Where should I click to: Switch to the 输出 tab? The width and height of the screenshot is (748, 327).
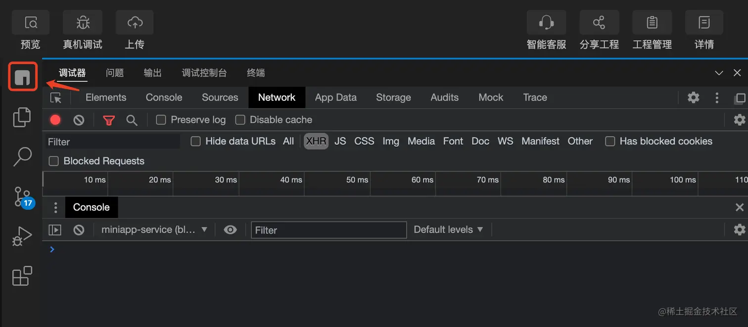(x=153, y=73)
